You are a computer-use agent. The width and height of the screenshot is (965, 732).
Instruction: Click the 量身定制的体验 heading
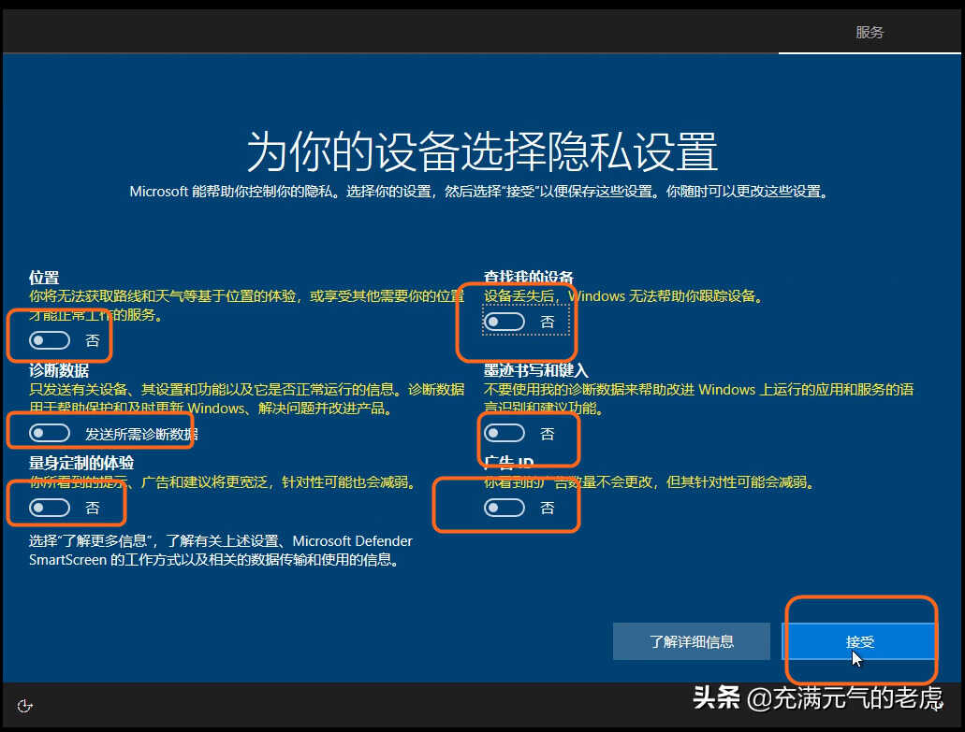pyautogui.click(x=81, y=463)
